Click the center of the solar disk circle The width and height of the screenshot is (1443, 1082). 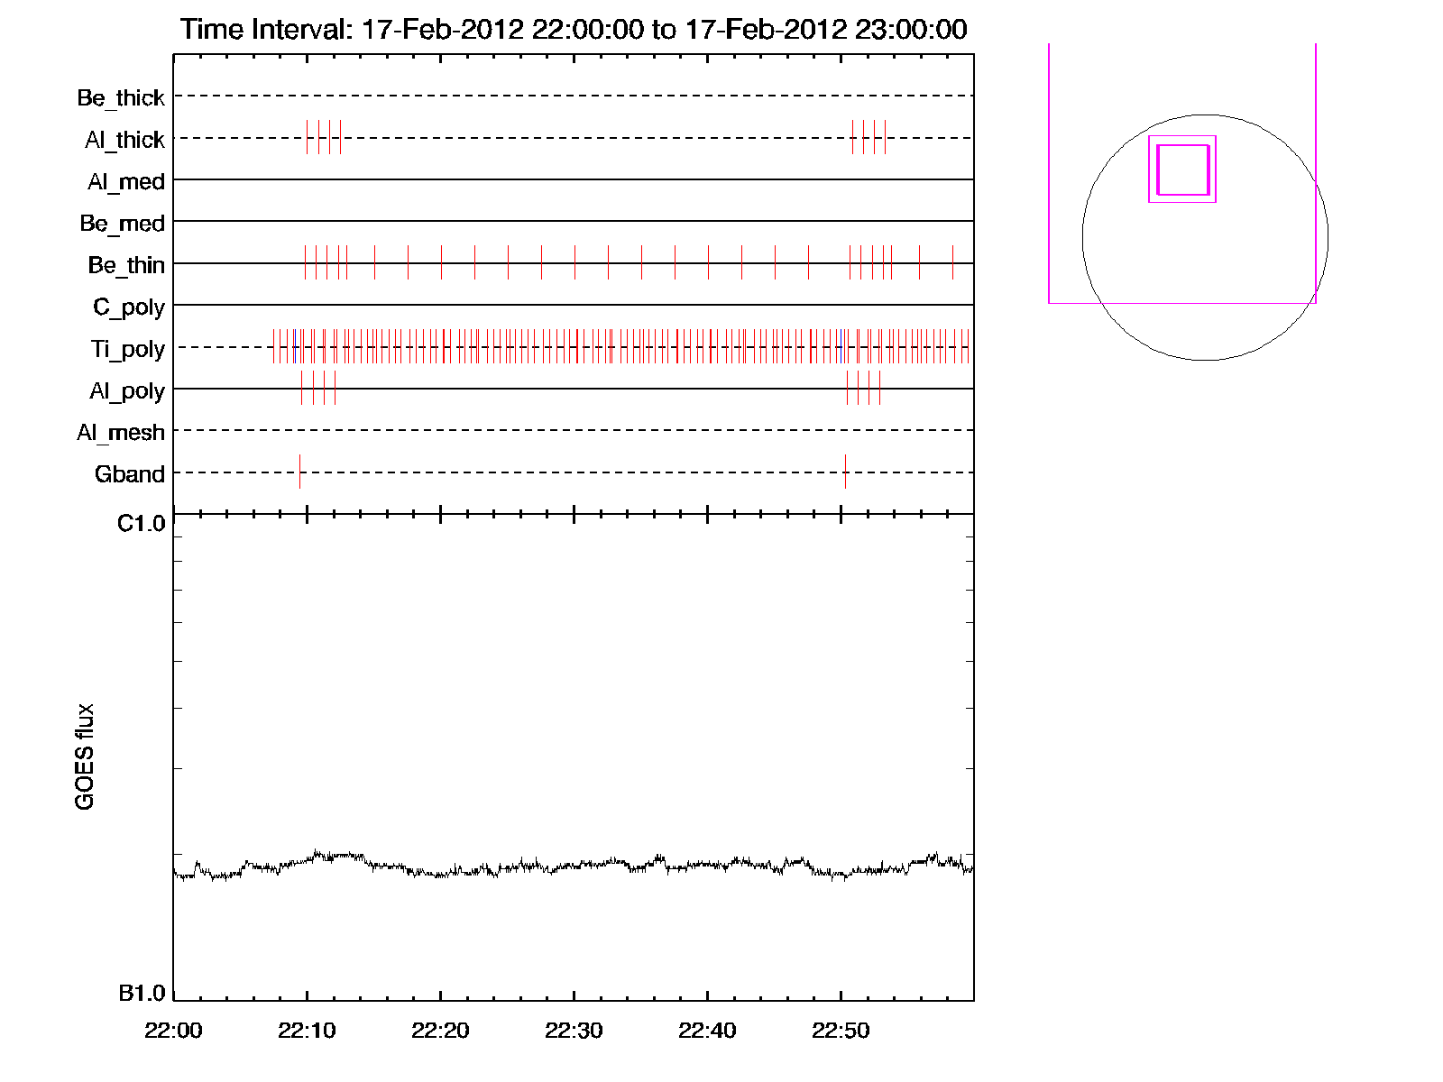pos(1205,237)
